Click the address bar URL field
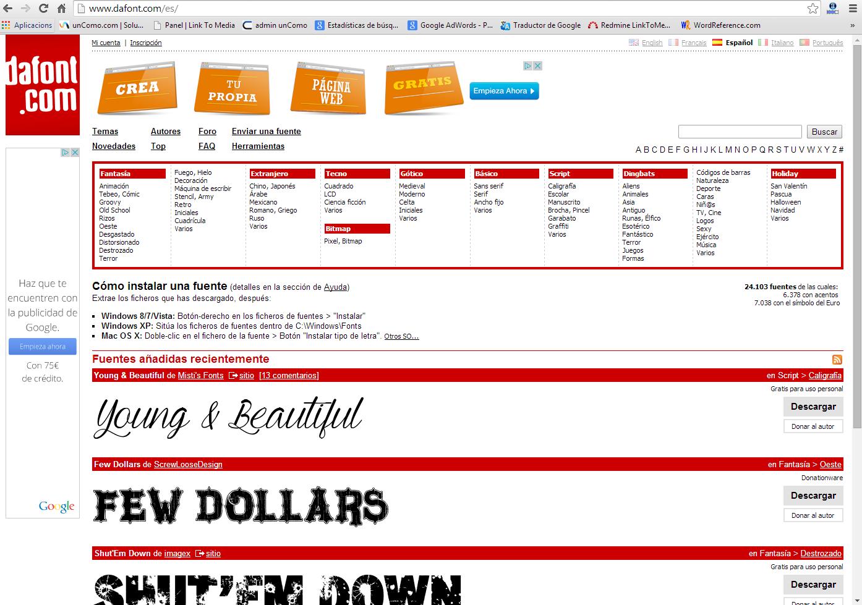The image size is (862, 605). tap(433, 8)
